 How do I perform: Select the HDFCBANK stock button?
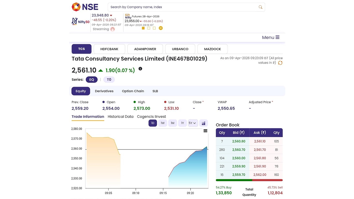109,49
